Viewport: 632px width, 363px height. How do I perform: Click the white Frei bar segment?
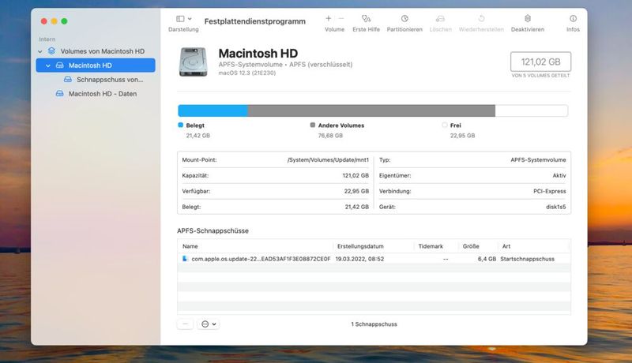[x=531, y=110]
